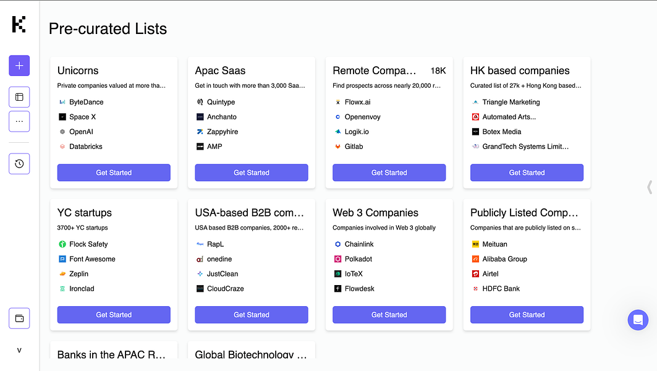Click the Triangle Marketing logo icon
Viewport: 657px width, 371px height.
tap(475, 102)
